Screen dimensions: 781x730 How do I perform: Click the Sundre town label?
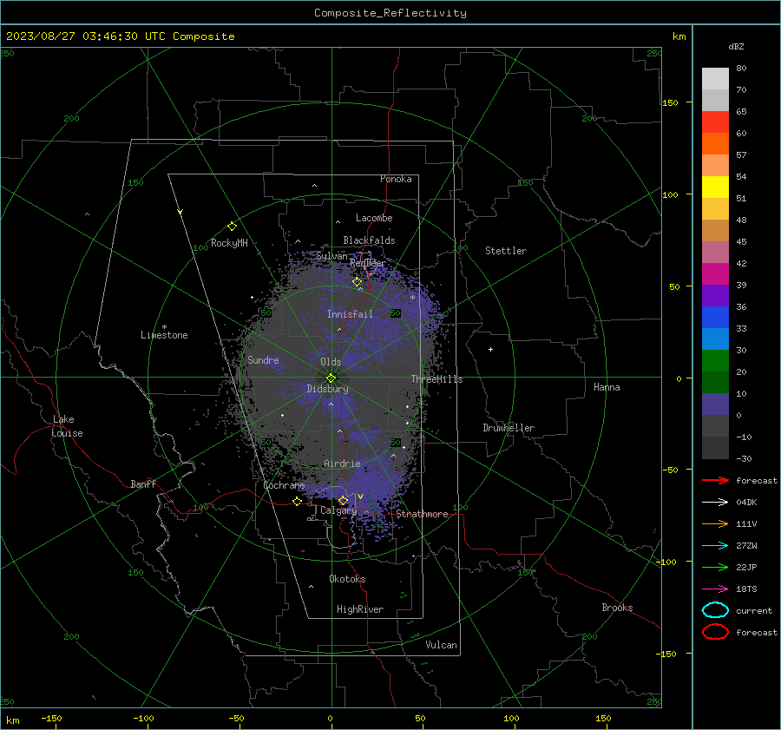tap(263, 359)
